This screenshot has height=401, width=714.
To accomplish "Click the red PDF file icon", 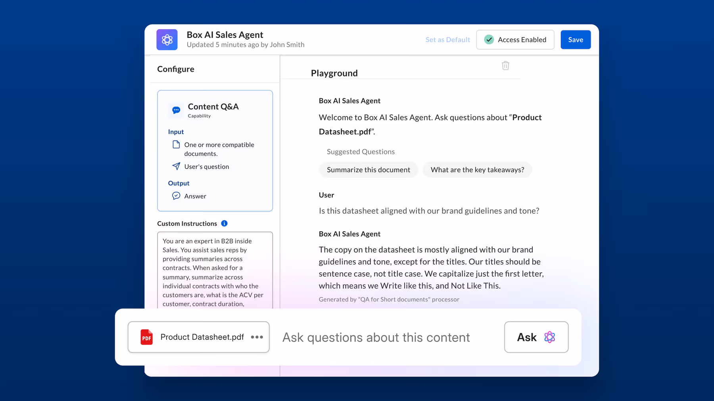I will [x=146, y=337].
